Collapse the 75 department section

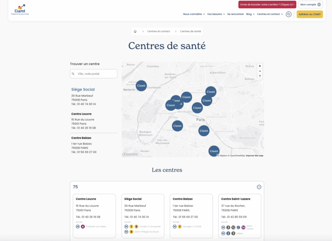click(259, 187)
